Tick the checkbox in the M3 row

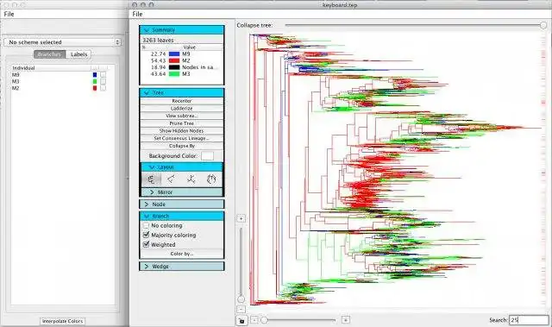pyautogui.click(x=103, y=81)
